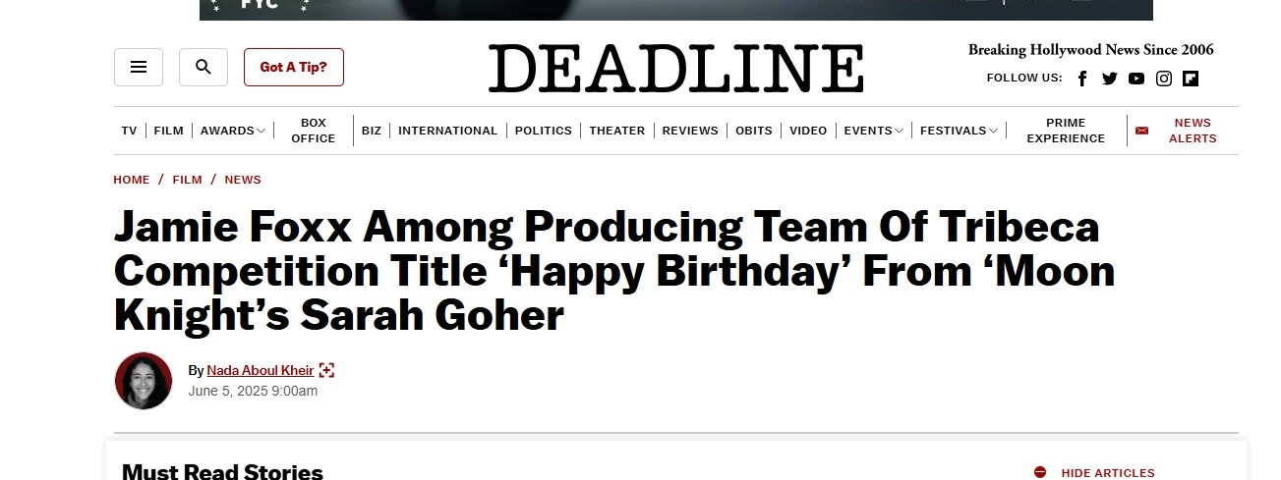The height and width of the screenshot is (480, 1281).
Task: Click the author's profile photo
Action: [144, 381]
